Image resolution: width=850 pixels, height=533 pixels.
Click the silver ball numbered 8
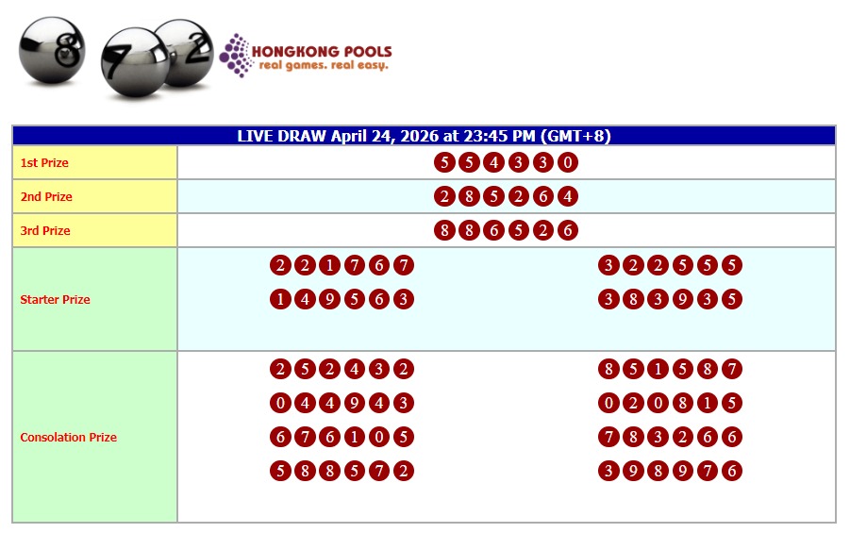pyautogui.click(x=52, y=50)
